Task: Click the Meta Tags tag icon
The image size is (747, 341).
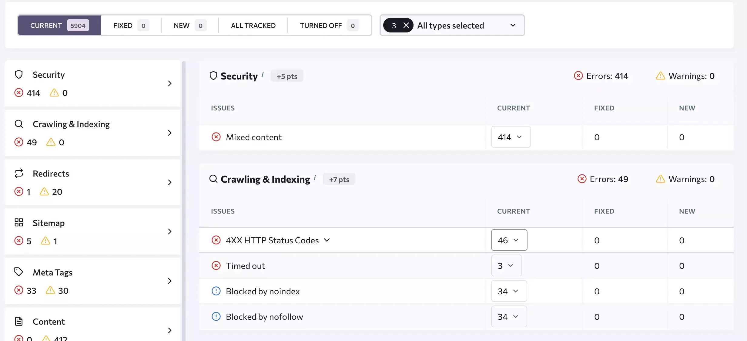Action: [19, 272]
